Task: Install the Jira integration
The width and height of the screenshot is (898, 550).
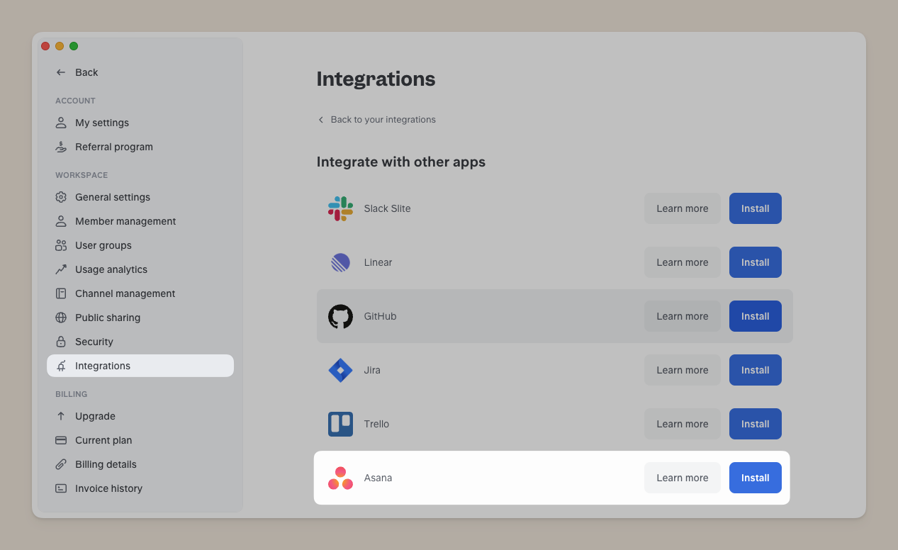Action: (755, 370)
